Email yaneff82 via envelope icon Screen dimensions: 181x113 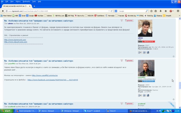[x=144, y=95]
